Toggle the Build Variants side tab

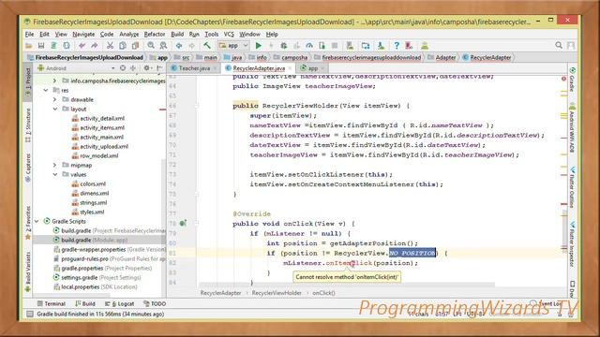[x=28, y=271]
